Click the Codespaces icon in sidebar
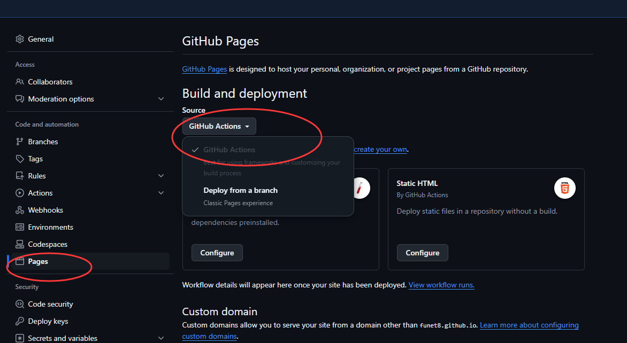Viewport: 627px width, 343px height. click(x=20, y=244)
